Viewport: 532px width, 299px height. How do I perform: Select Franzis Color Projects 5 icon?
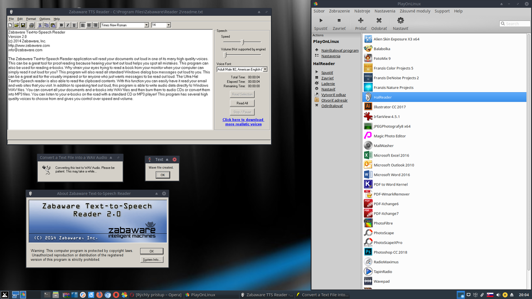(368, 68)
